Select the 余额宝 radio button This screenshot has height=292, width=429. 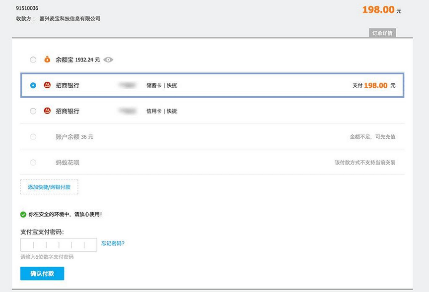click(x=33, y=59)
